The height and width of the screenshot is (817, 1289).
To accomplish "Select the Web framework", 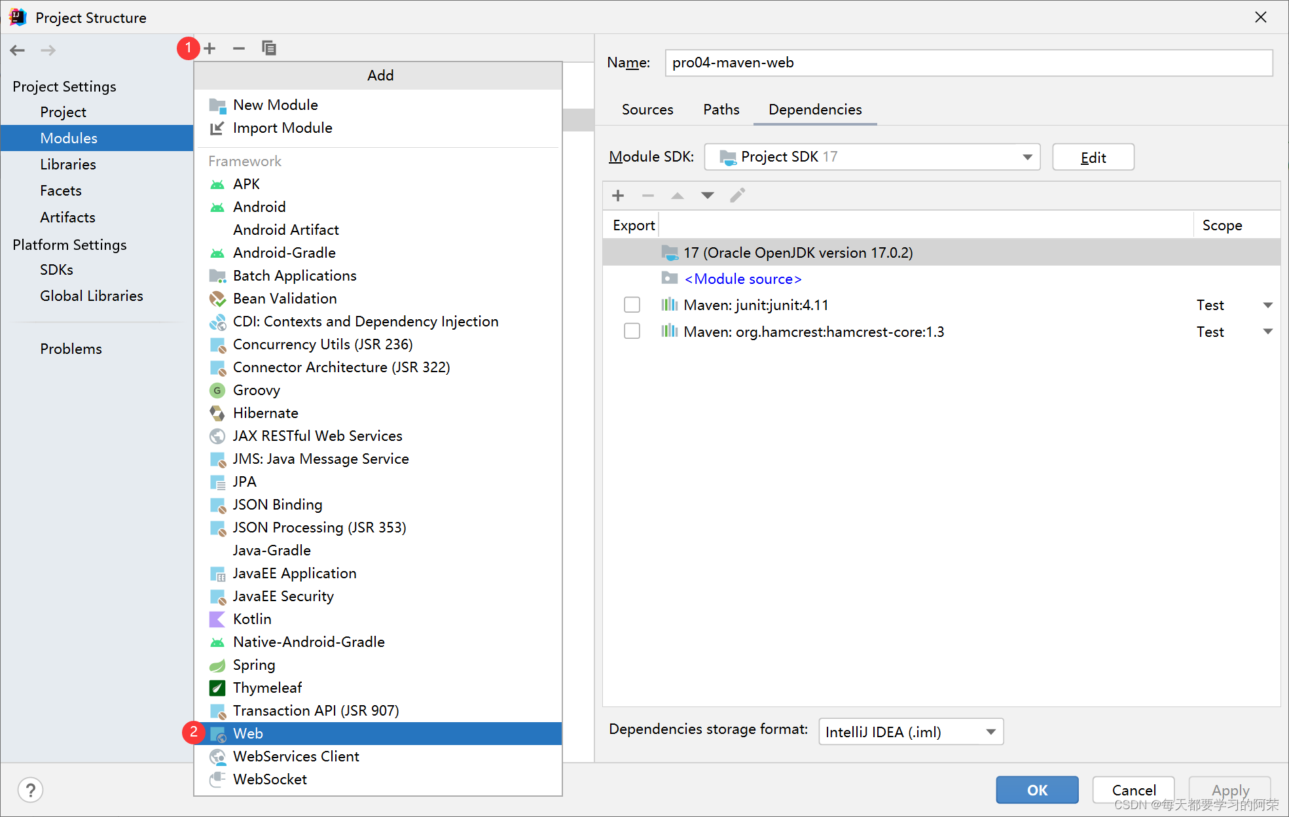I will point(378,733).
